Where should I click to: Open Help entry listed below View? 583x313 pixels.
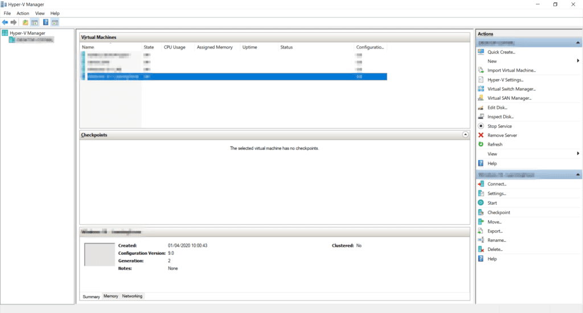pyautogui.click(x=492, y=164)
